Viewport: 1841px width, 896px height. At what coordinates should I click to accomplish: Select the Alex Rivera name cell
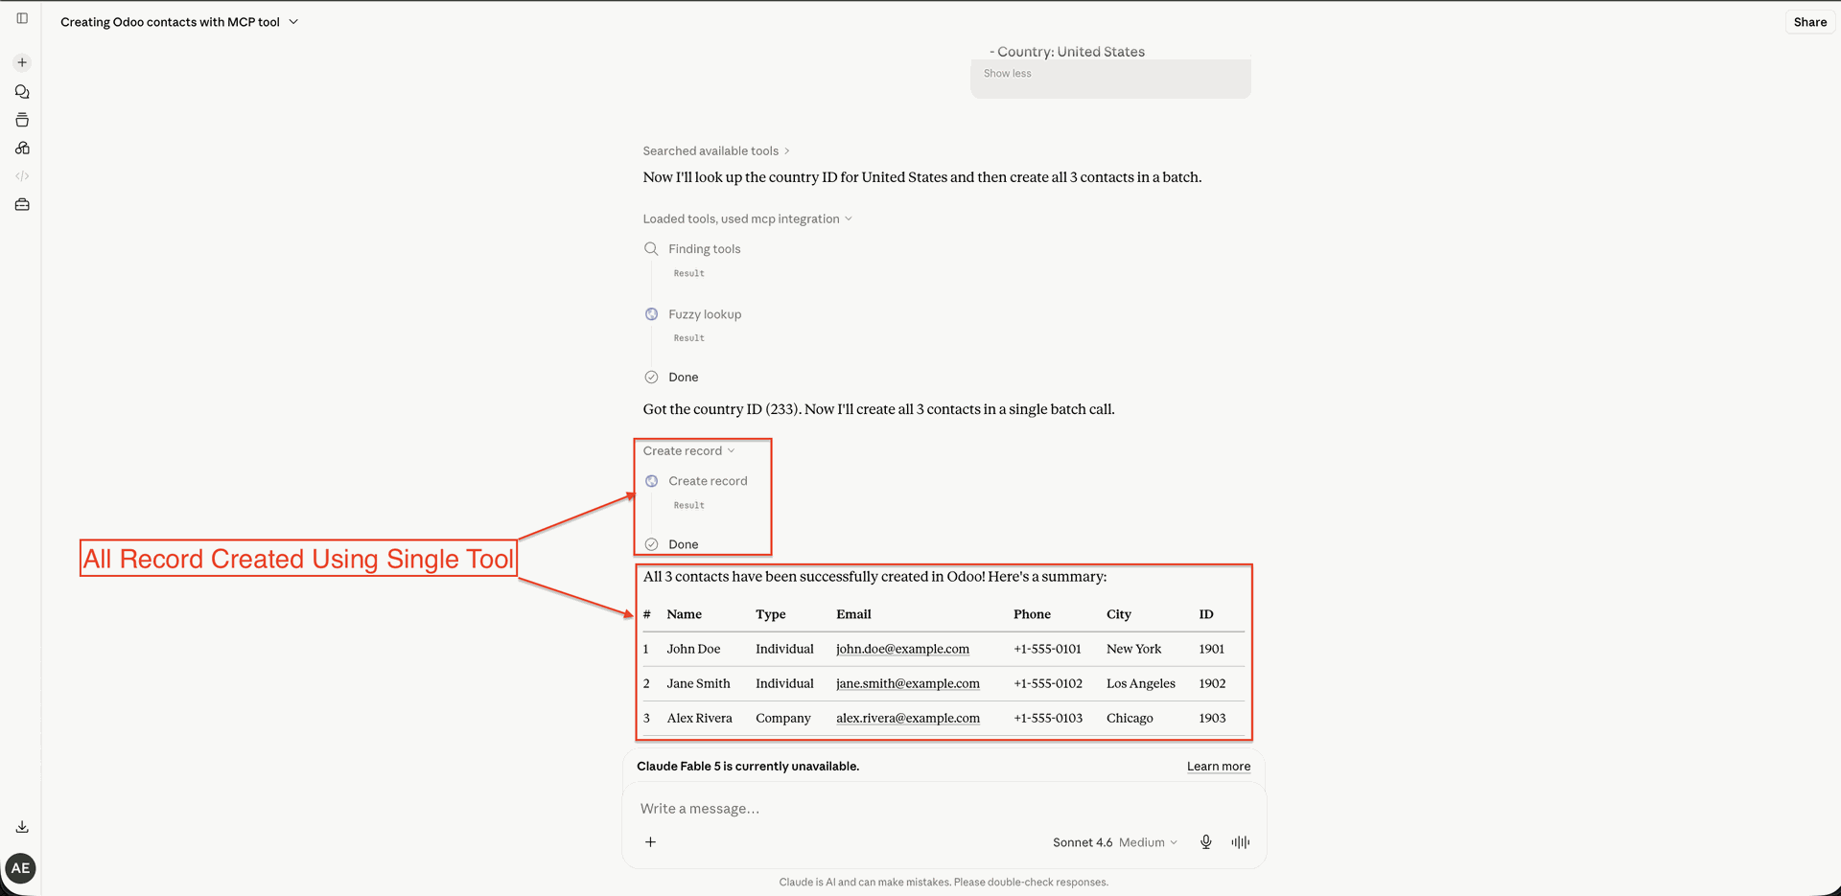(x=699, y=718)
